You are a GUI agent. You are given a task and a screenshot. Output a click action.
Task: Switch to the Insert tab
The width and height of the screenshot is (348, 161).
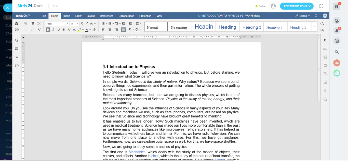coord(67,16)
